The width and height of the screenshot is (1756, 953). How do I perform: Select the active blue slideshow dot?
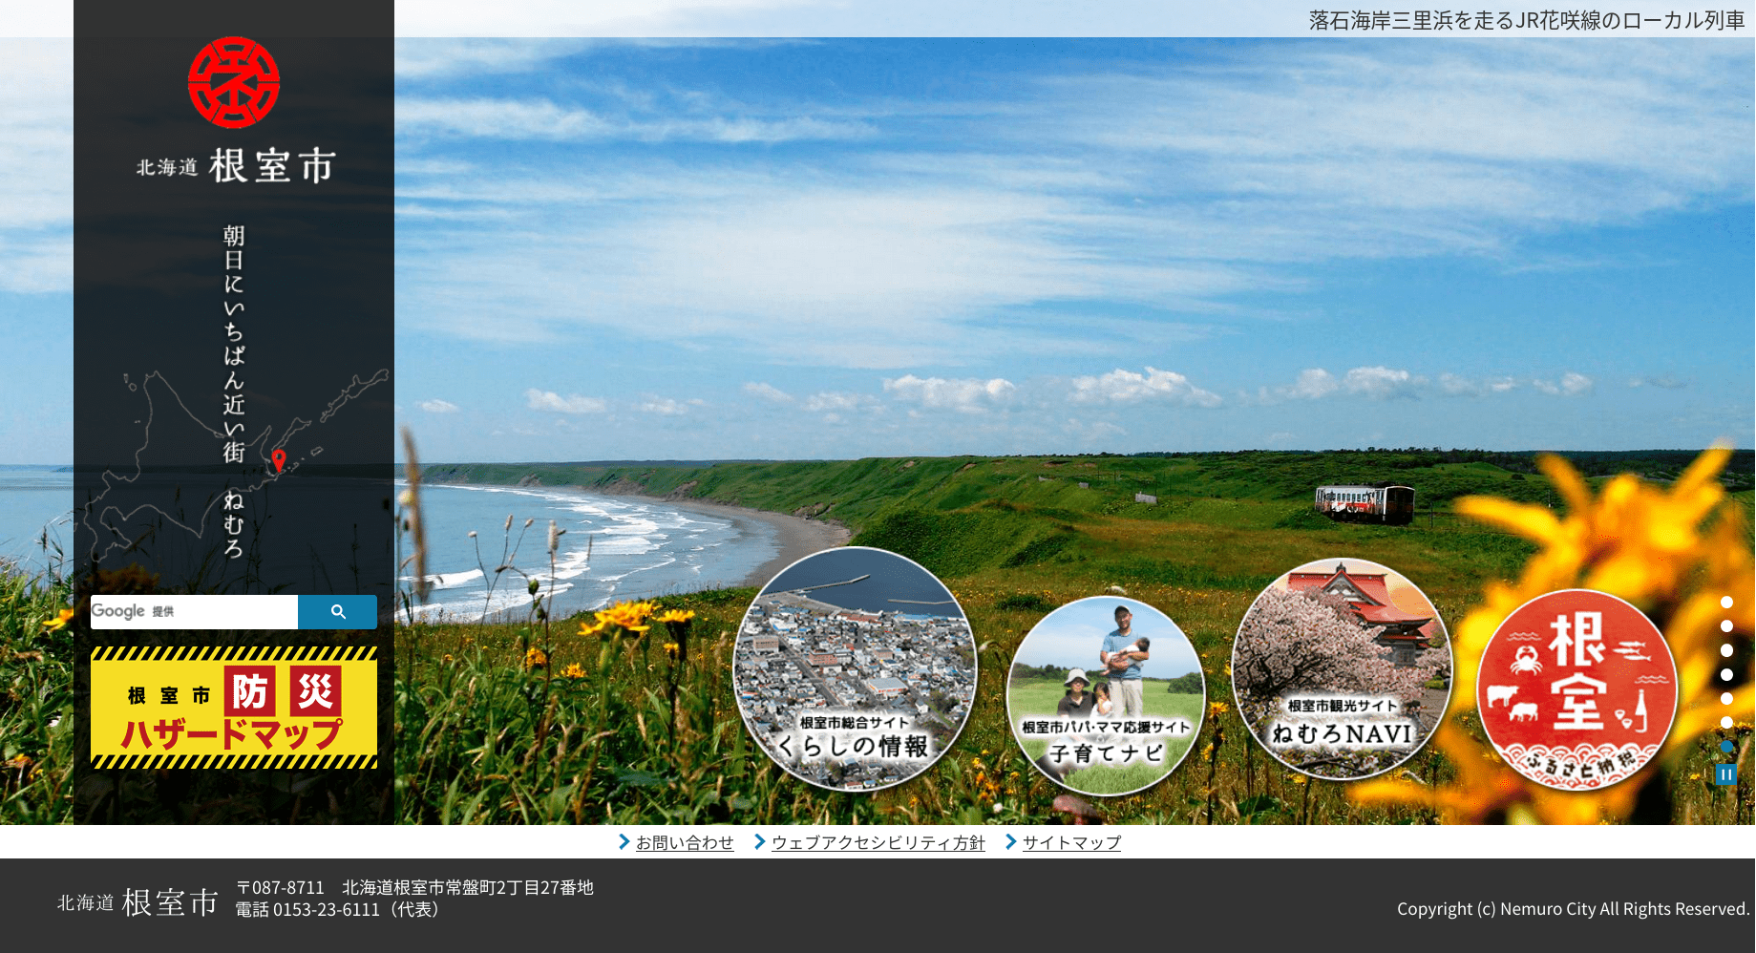point(1726,747)
